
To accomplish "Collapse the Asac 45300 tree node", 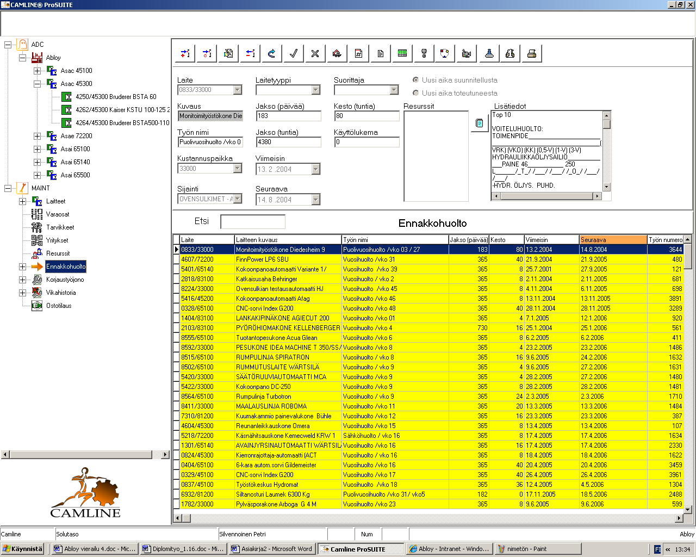I will click(37, 84).
